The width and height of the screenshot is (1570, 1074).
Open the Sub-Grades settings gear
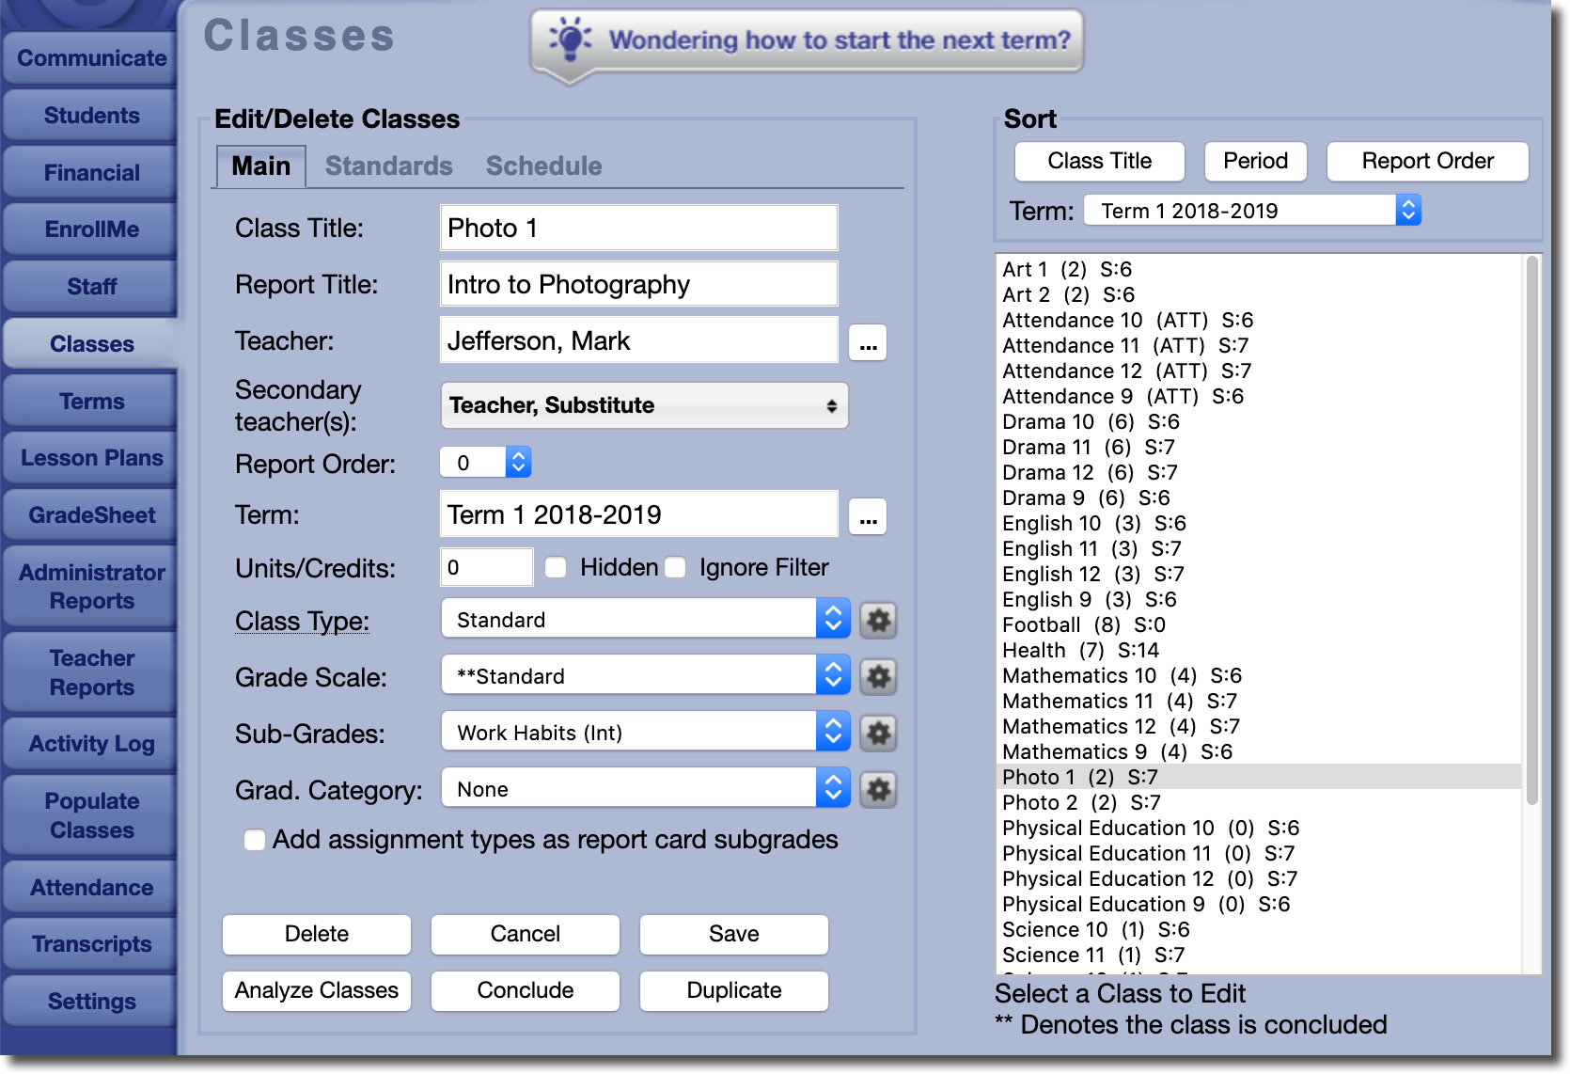tap(878, 734)
